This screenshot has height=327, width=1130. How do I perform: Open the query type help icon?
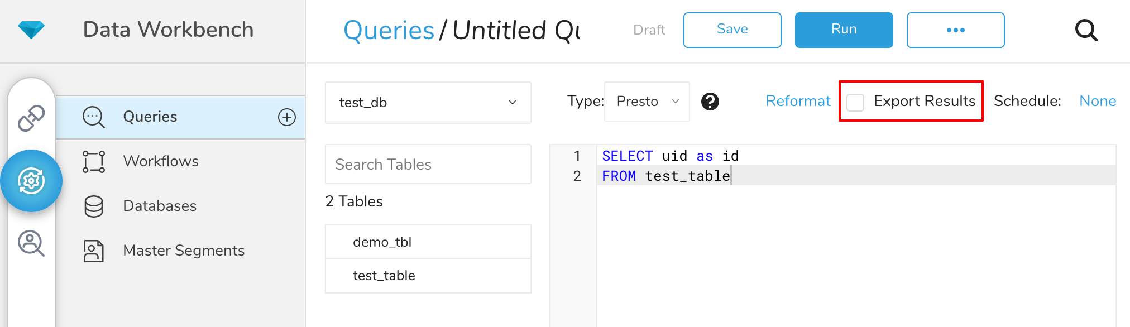click(x=710, y=102)
